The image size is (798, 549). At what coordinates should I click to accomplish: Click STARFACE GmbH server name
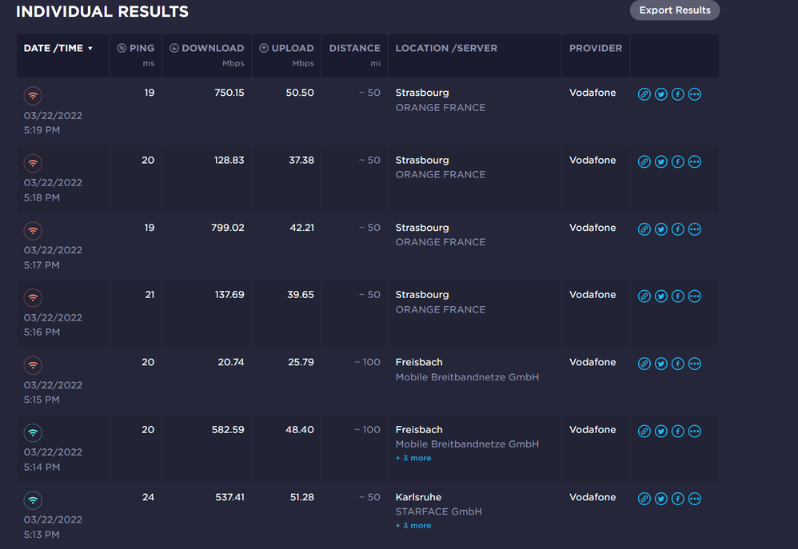click(x=439, y=511)
